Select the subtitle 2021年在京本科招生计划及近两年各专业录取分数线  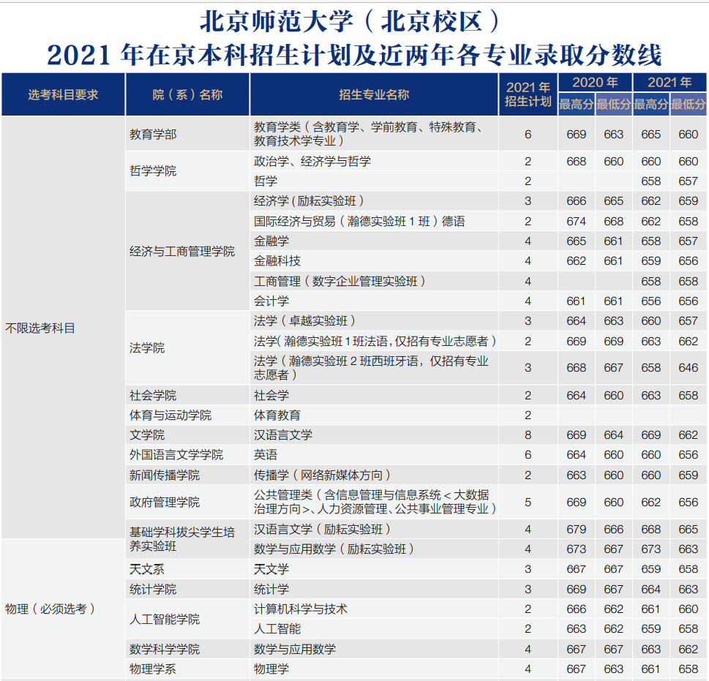coord(354,55)
